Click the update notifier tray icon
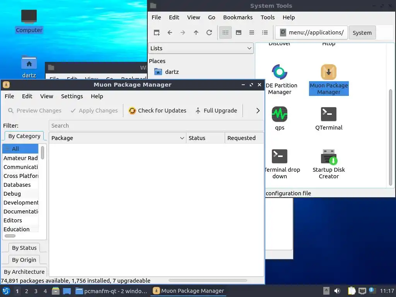 pyautogui.click(x=372, y=290)
